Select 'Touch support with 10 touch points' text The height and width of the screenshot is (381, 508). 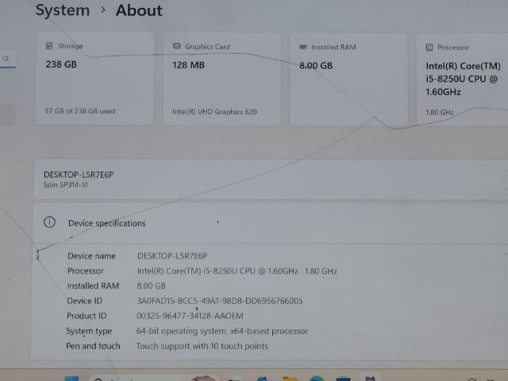pos(202,346)
